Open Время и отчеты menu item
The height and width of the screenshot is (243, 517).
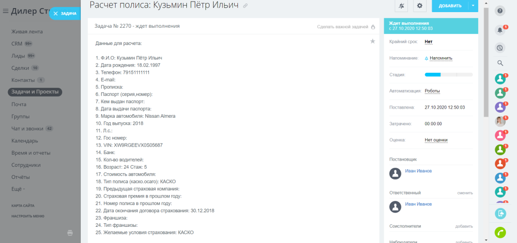click(x=31, y=153)
